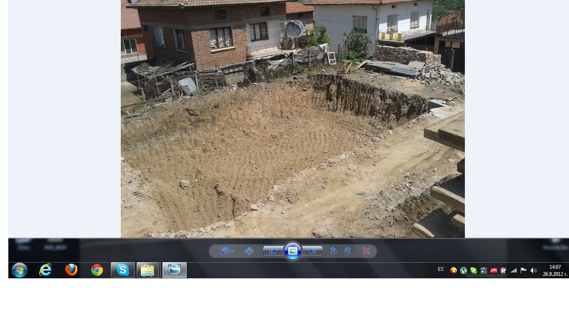Go to the previous photo
Screen dimensions: 569x320
tap(273, 251)
